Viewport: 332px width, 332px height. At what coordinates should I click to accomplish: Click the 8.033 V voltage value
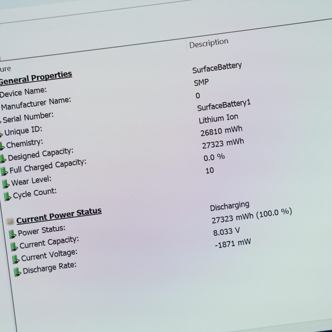pos(226,232)
